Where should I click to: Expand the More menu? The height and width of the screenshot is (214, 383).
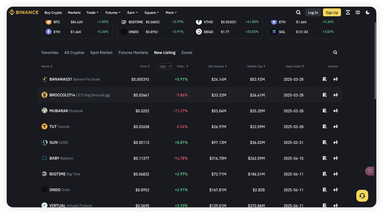point(171,12)
